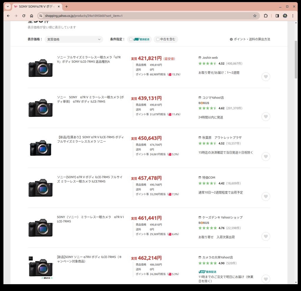Viewport: 301px width, 291px height.
Task: Open the Chrome three-dot menu
Action: pyautogui.click(x=293, y=16)
